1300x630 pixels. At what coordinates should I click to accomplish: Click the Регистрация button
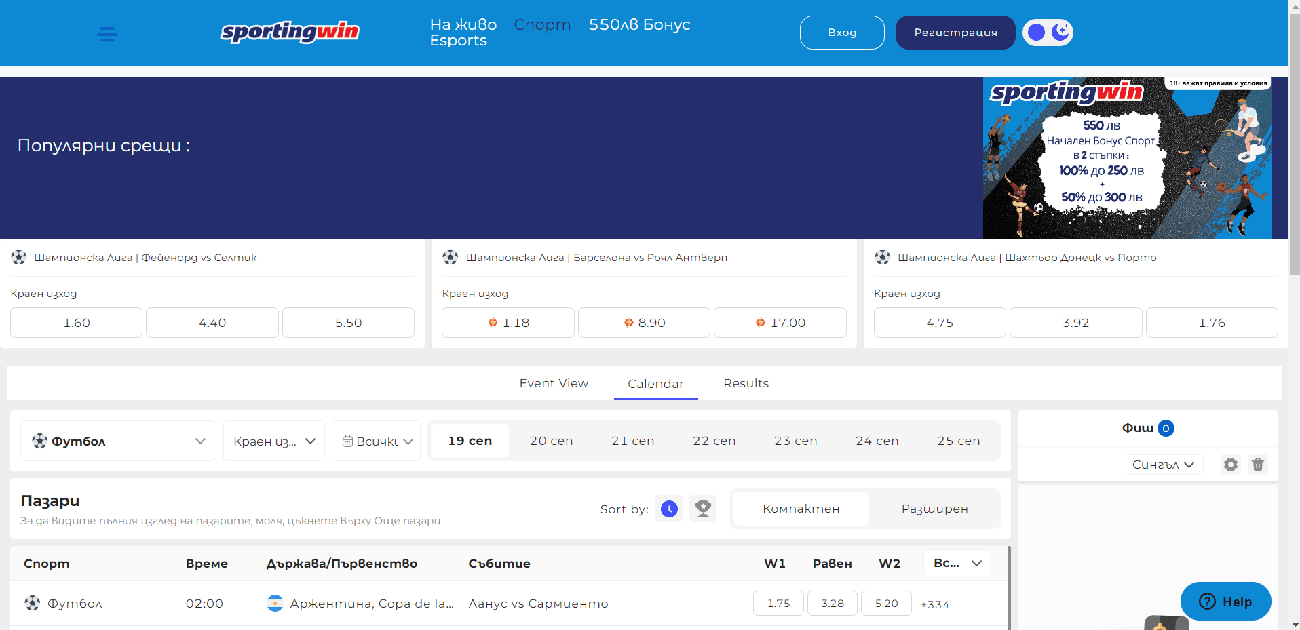(x=955, y=33)
